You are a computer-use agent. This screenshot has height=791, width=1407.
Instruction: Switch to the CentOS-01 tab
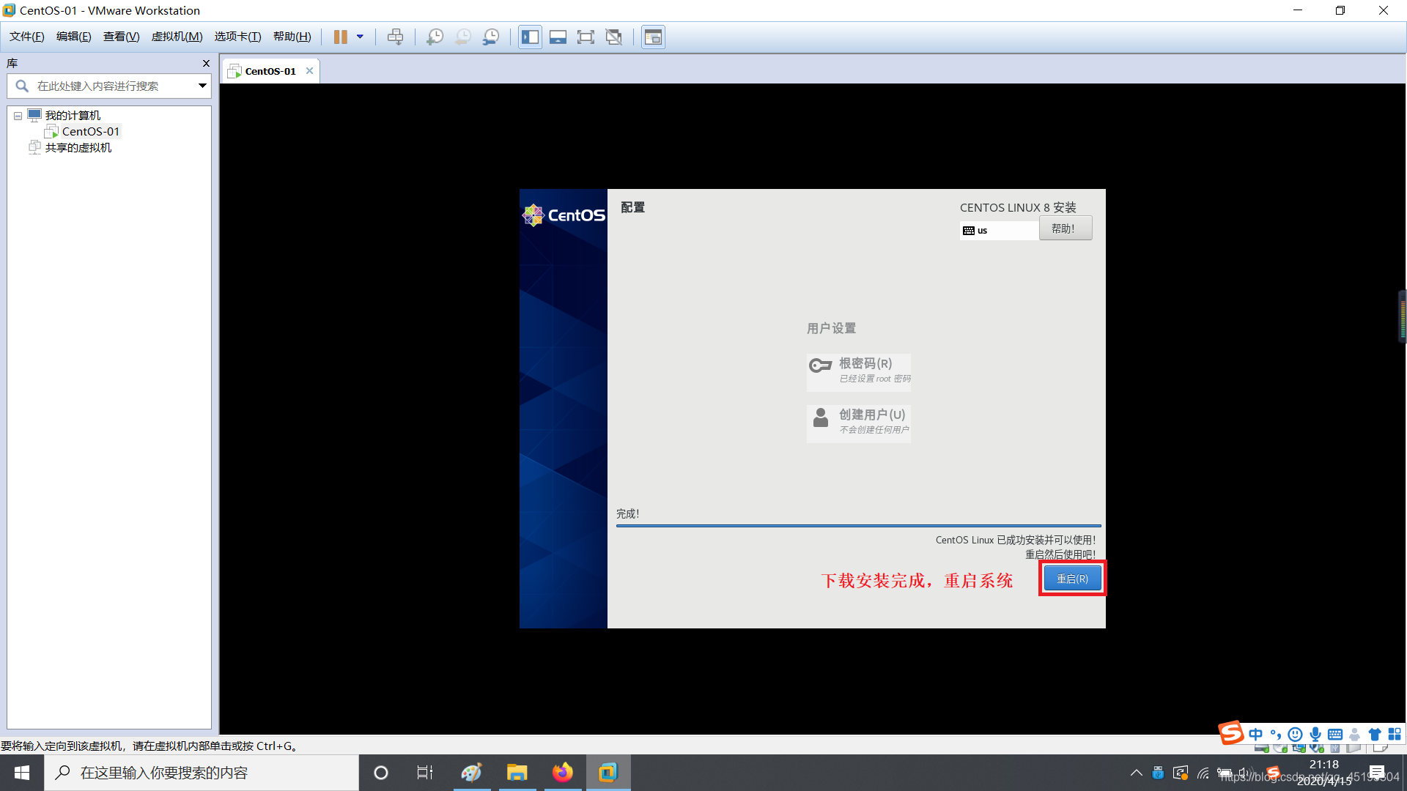tap(270, 71)
